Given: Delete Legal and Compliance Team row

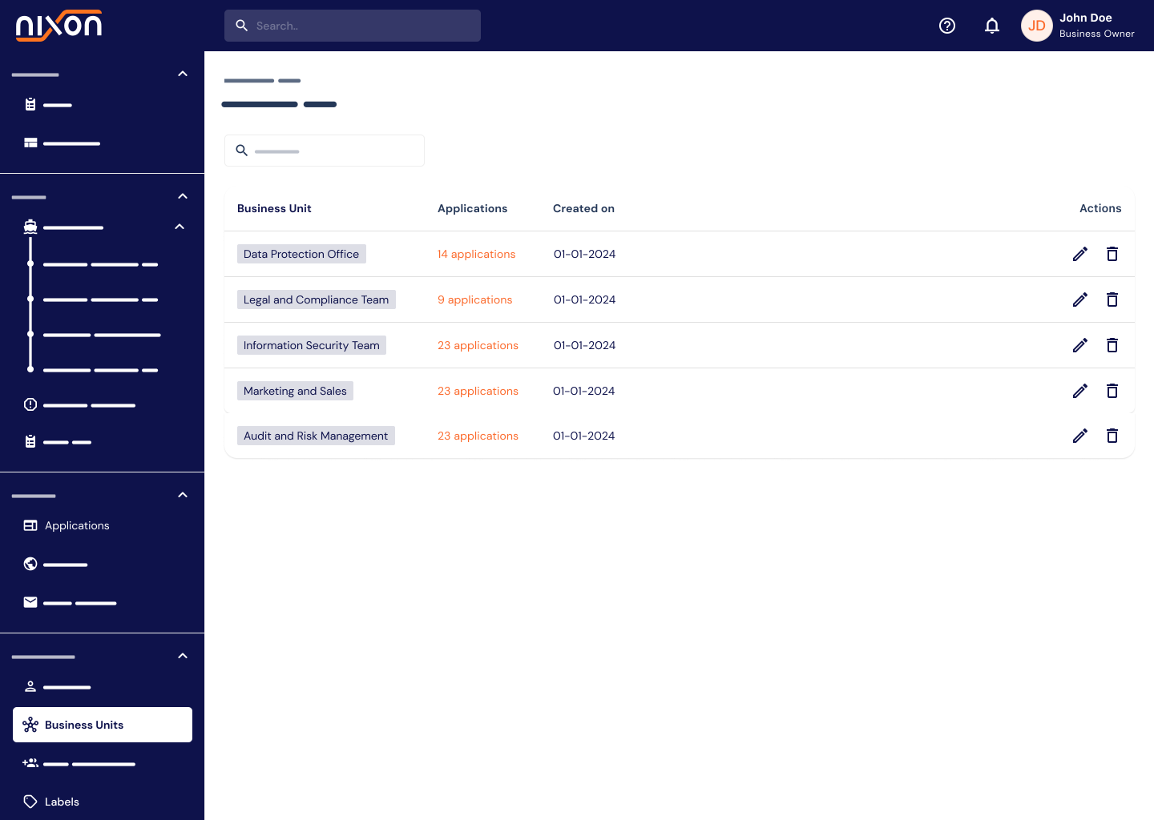Looking at the screenshot, I should coord(1112,299).
